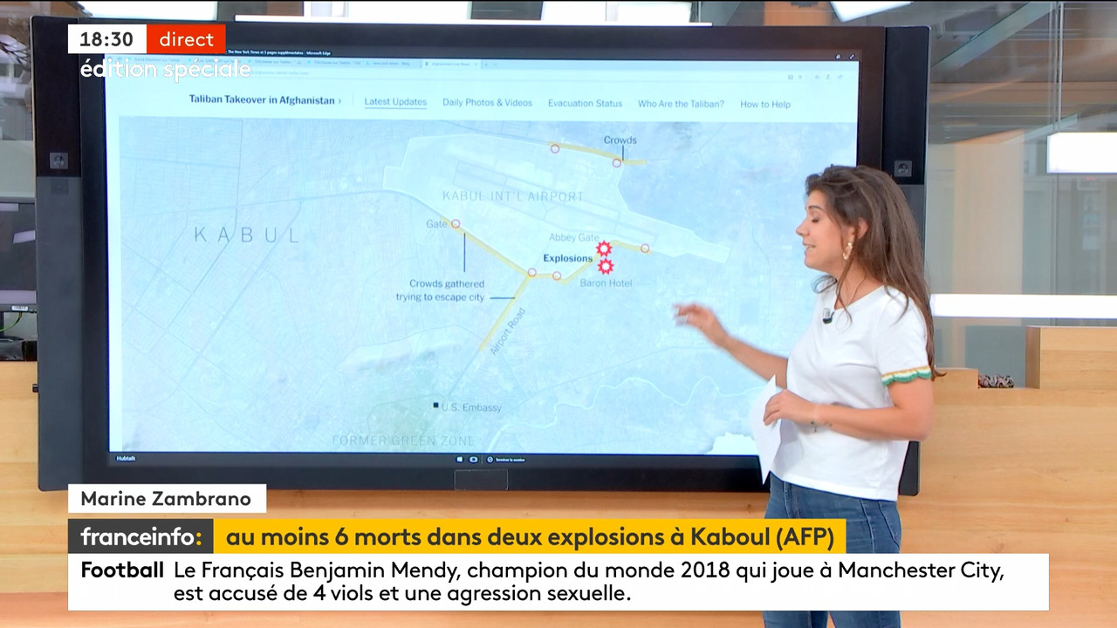Open the 'Taliban Takeover in Afghanistan' section link
The width and height of the screenshot is (1117, 628).
(265, 100)
